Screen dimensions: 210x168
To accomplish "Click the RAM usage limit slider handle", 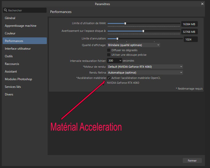I will (x=125, y=23).
